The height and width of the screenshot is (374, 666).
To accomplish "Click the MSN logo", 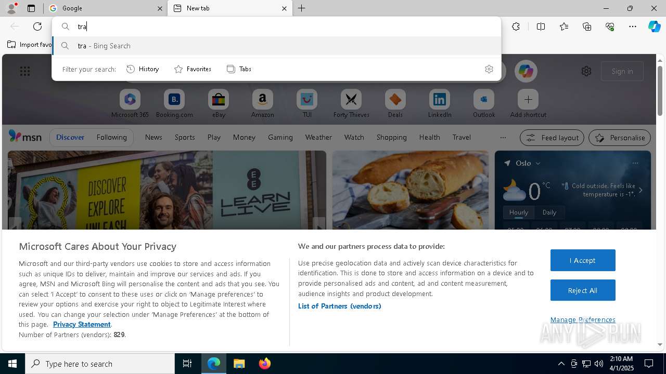I will point(25,137).
